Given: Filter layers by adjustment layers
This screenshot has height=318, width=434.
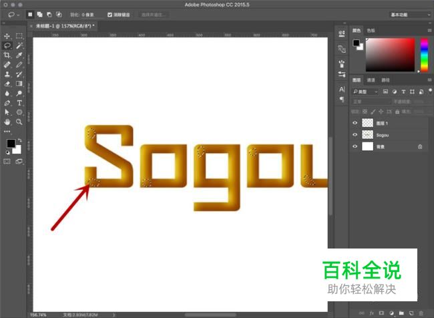Looking at the screenshot, I should coord(395,92).
